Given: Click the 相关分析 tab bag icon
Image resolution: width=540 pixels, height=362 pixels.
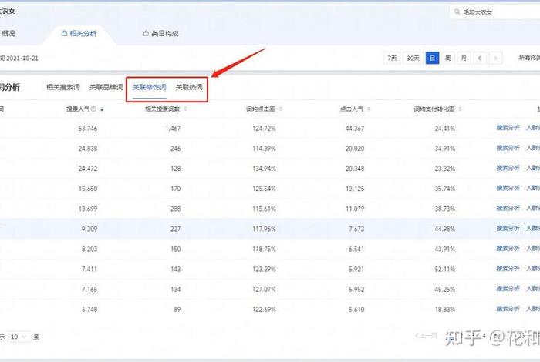Looking at the screenshot, I should tap(64, 34).
